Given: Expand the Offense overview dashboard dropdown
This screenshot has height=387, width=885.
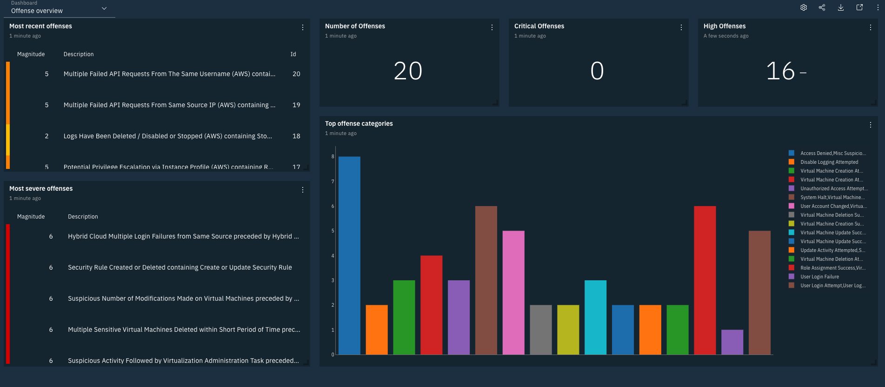Looking at the screenshot, I should [x=60, y=9].
